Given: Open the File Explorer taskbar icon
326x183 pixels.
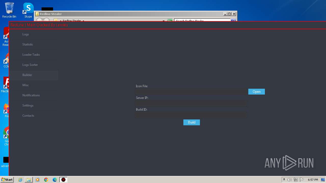Looking at the screenshot, I should [29, 180].
